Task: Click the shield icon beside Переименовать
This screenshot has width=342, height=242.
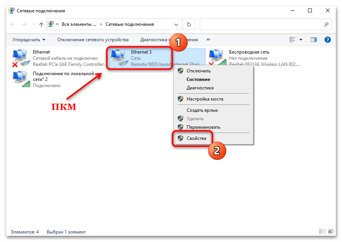Action: [180, 127]
